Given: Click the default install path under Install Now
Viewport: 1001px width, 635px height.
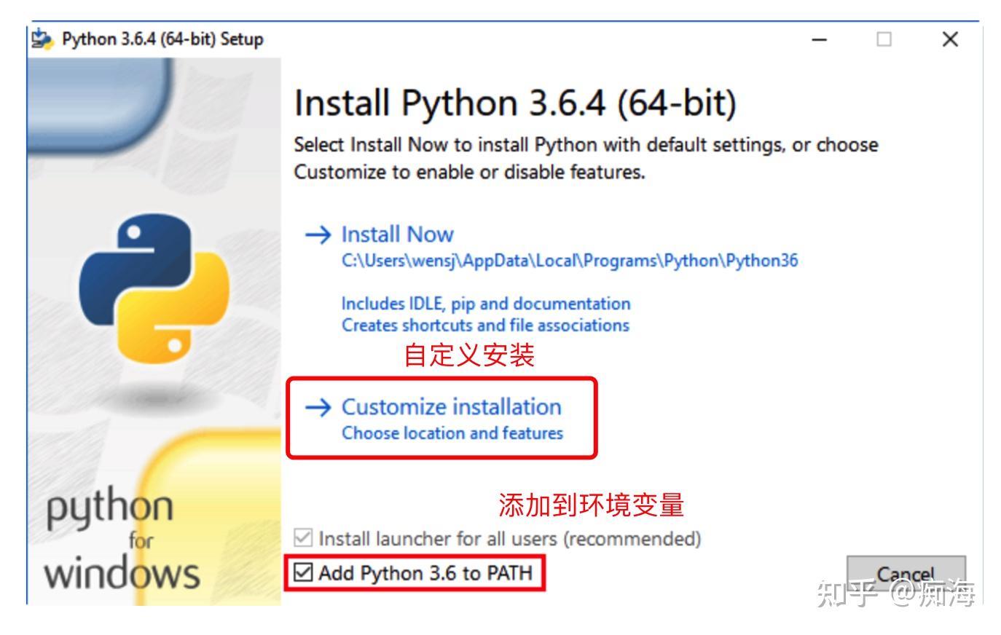Looking at the screenshot, I should 569,261.
